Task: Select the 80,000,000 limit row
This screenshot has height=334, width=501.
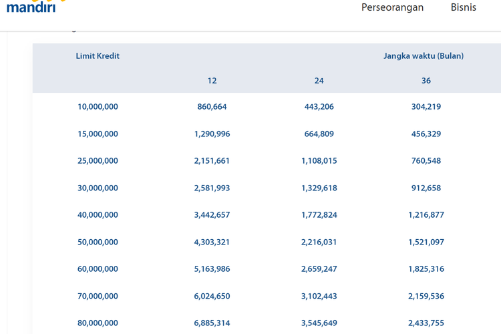Action: (x=98, y=323)
